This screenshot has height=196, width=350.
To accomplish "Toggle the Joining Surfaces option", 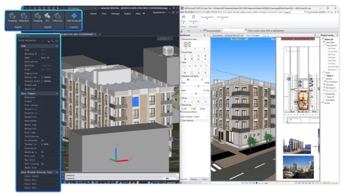I will (188, 112).
